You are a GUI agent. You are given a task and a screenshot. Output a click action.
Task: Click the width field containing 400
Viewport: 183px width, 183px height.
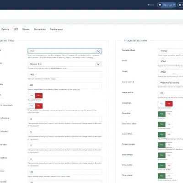click(x=65, y=75)
